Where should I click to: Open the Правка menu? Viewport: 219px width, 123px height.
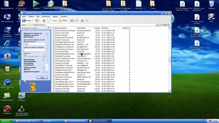point(31,16)
